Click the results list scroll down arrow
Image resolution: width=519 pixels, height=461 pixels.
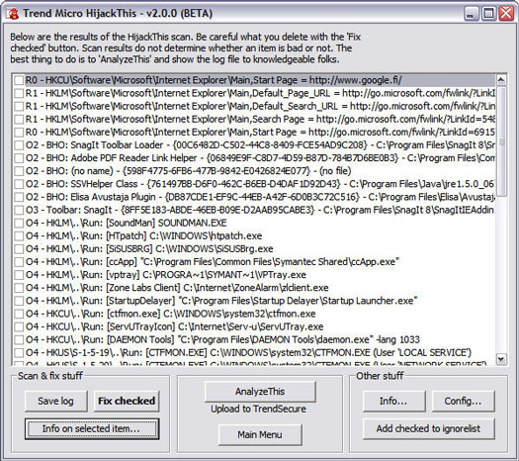(x=501, y=359)
